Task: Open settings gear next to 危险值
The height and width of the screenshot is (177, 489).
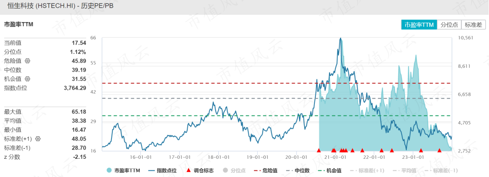Action: (x=27, y=61)
